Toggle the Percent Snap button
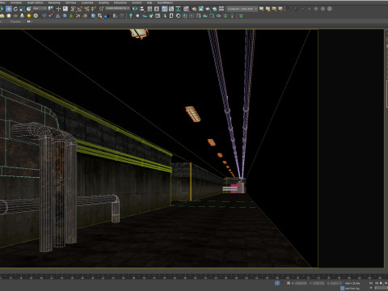Image resolution: width=388 pixels, height=291 pixels. pyautogui.click(x=86, y=9)
